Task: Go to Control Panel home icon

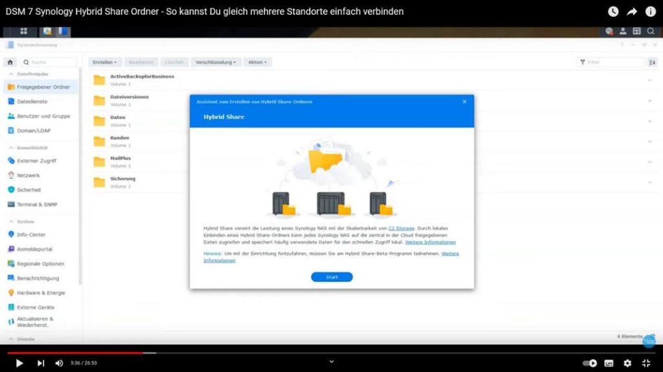Action: tap(10, 62)
